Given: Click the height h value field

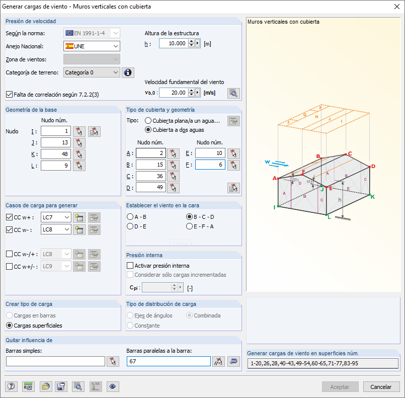Looking at the screenshot, I should click(x=174, y=43).
